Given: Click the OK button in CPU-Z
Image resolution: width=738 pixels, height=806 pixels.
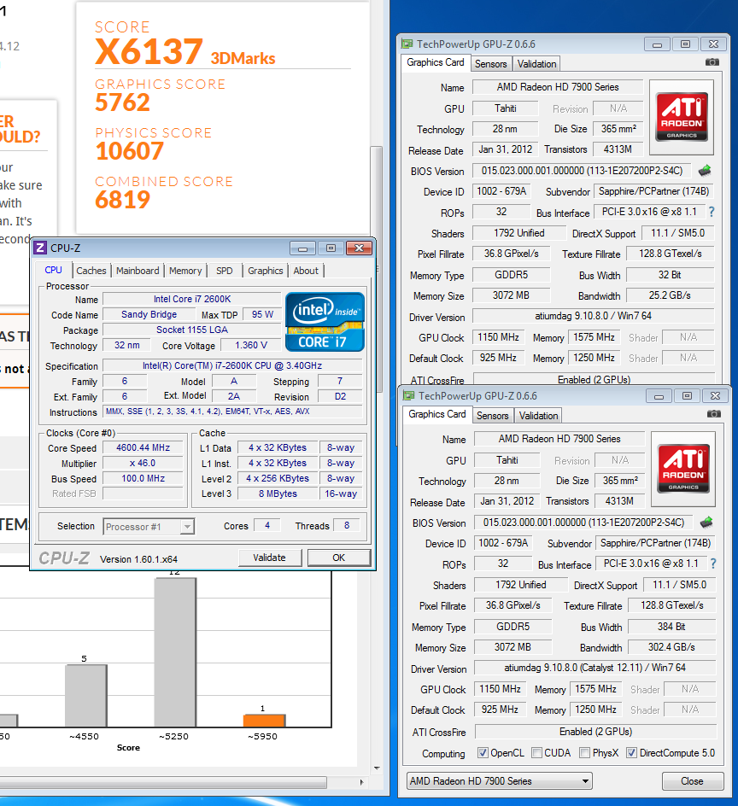Looking at the screenshot, I should (x=339, y=558).
